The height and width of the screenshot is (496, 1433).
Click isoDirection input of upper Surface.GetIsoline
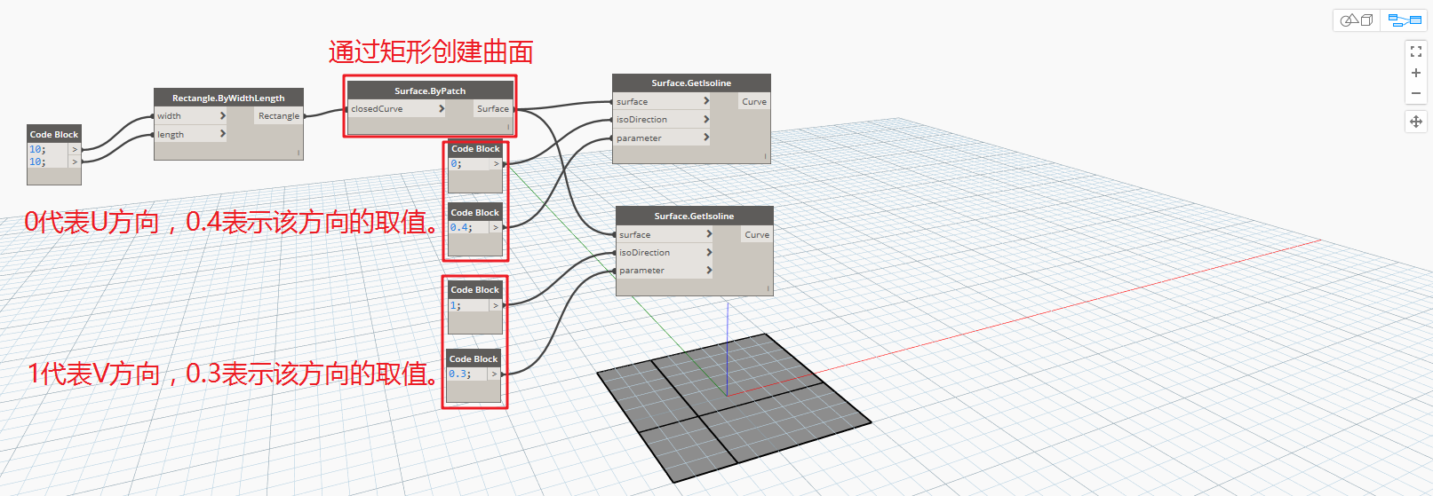tap(657, 119)
